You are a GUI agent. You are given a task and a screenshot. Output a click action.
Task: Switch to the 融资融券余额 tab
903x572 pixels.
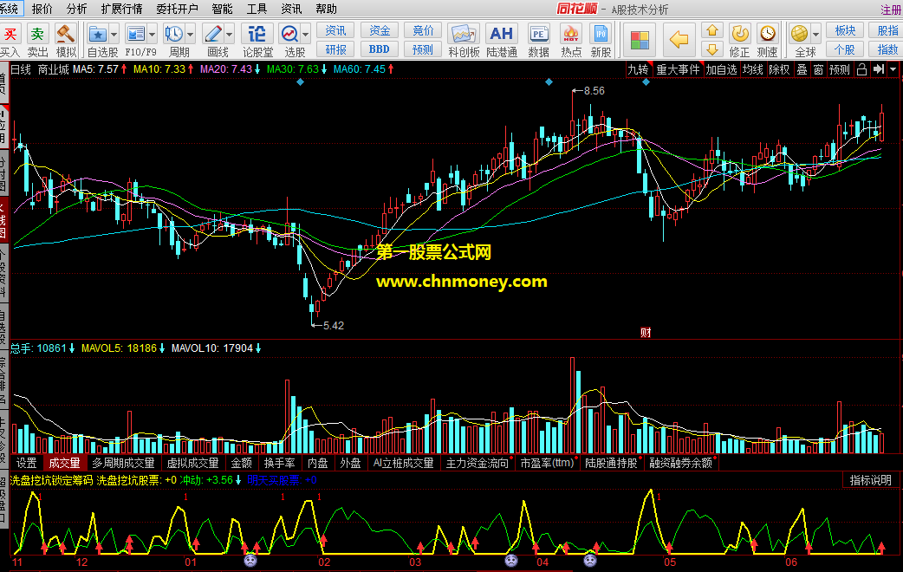coord(680,463)
